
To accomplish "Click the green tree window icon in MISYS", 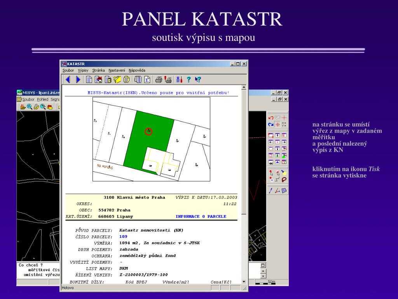I will [x=278, y=155].
